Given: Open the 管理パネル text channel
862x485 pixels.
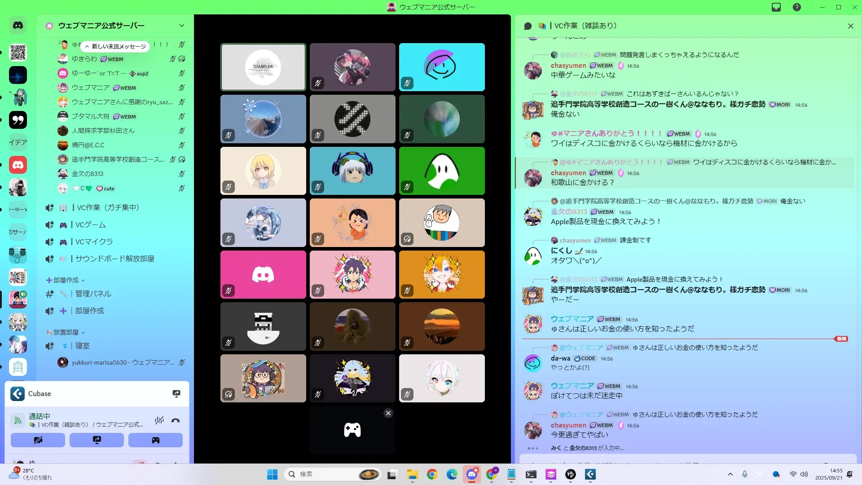Looking at the screenshot, I should pos(93,294).
